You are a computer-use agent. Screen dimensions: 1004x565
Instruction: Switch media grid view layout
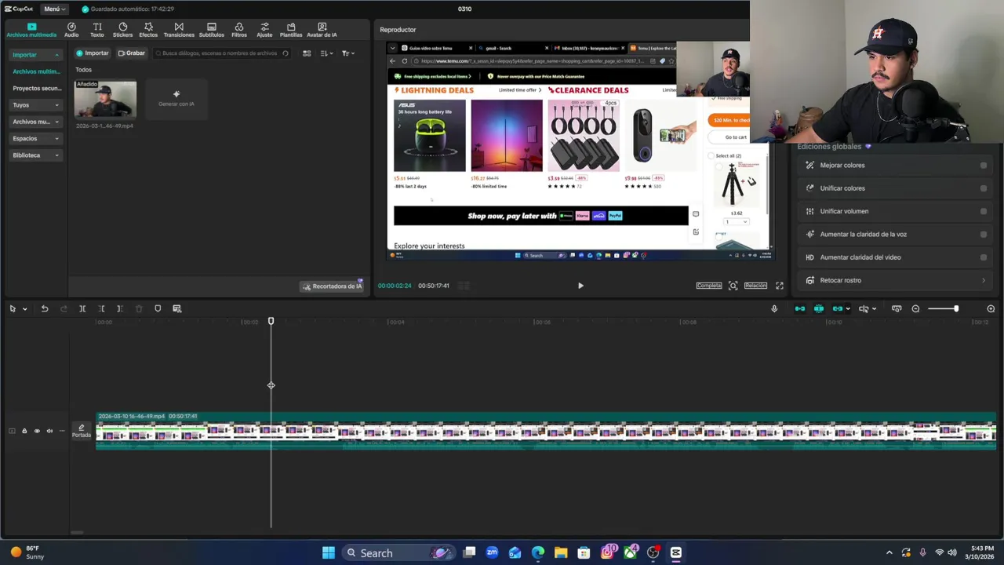coord(307,53)
